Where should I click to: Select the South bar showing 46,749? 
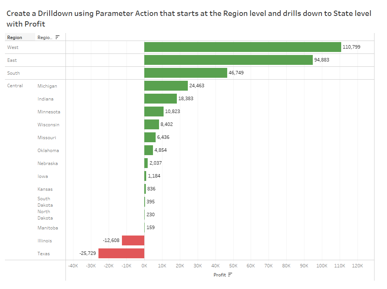pos(186,73)
